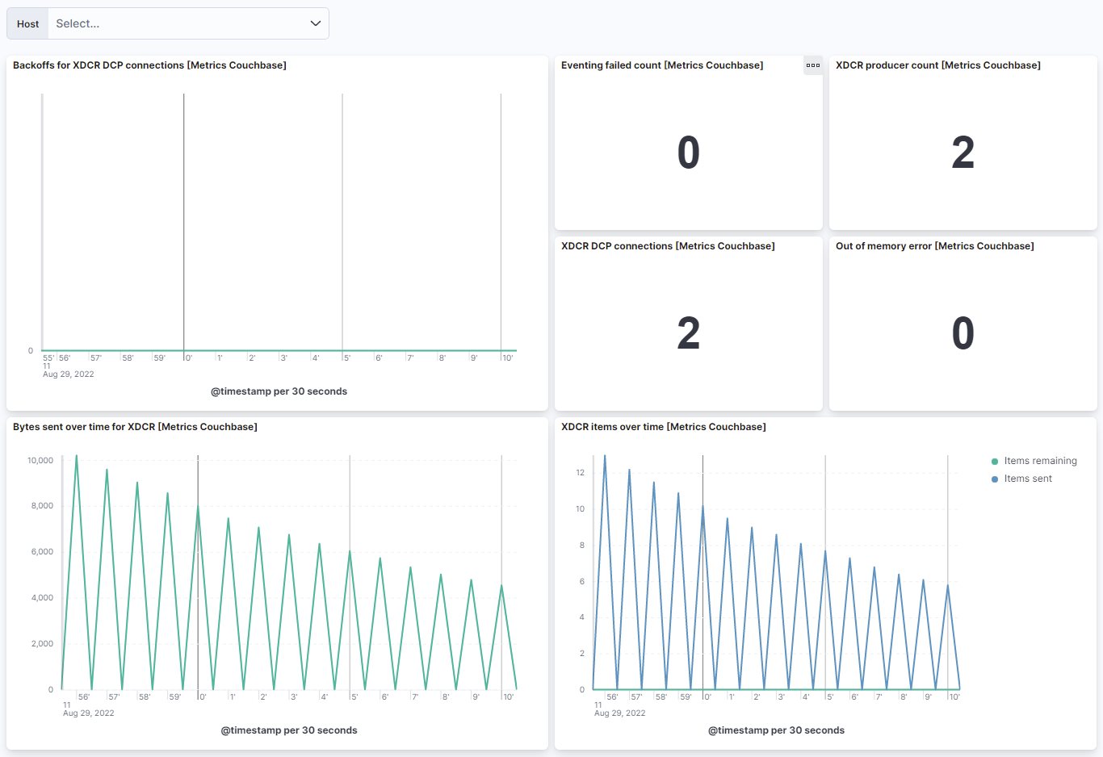Screen dimensions: 1103x757
Task: Open options for the XDCR items over time panel
Action: 1086,426
